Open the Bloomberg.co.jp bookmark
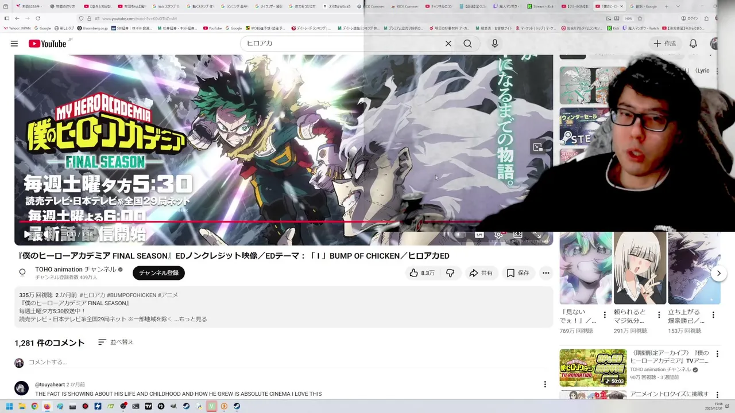735x413 pixels. coord(92,28)
